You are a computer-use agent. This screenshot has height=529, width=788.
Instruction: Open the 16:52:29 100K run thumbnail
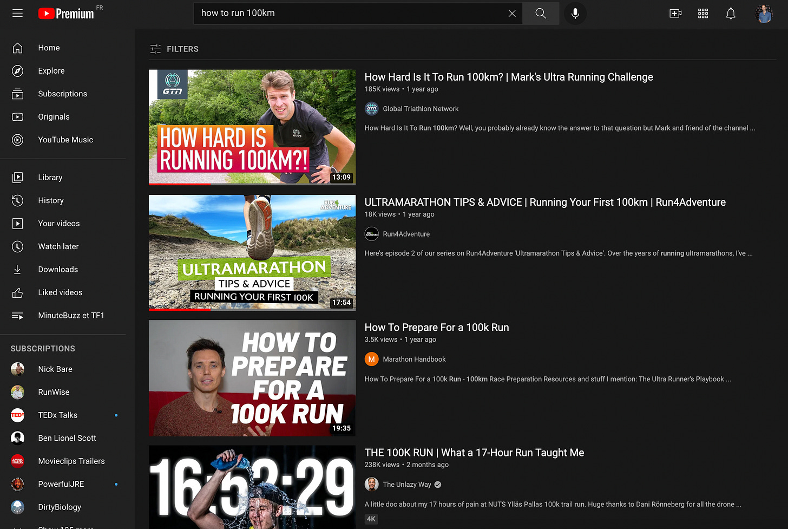[252, 487]
